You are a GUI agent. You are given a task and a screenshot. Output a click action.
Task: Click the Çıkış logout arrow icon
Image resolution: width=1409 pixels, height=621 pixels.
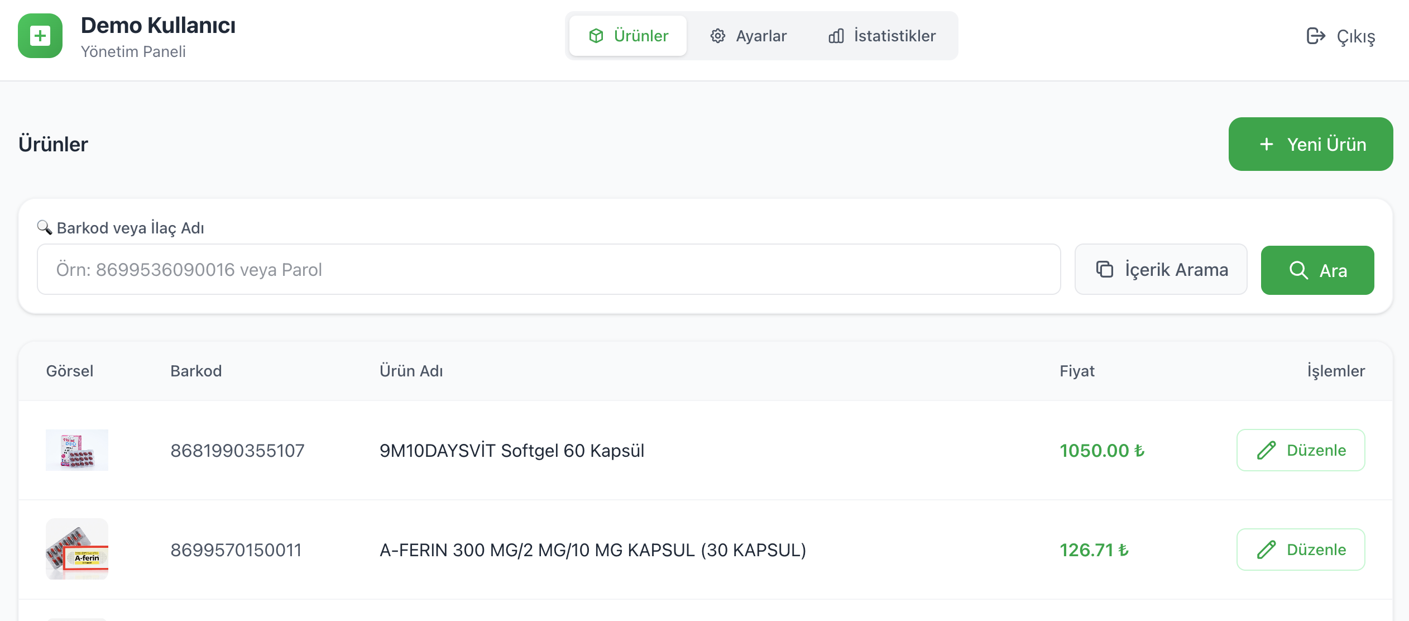[x=1315, y=36]
